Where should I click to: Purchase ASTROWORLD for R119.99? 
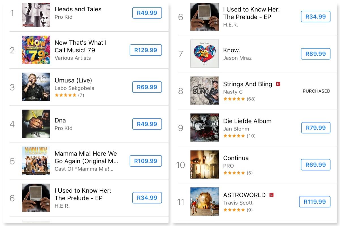(315, 202)
